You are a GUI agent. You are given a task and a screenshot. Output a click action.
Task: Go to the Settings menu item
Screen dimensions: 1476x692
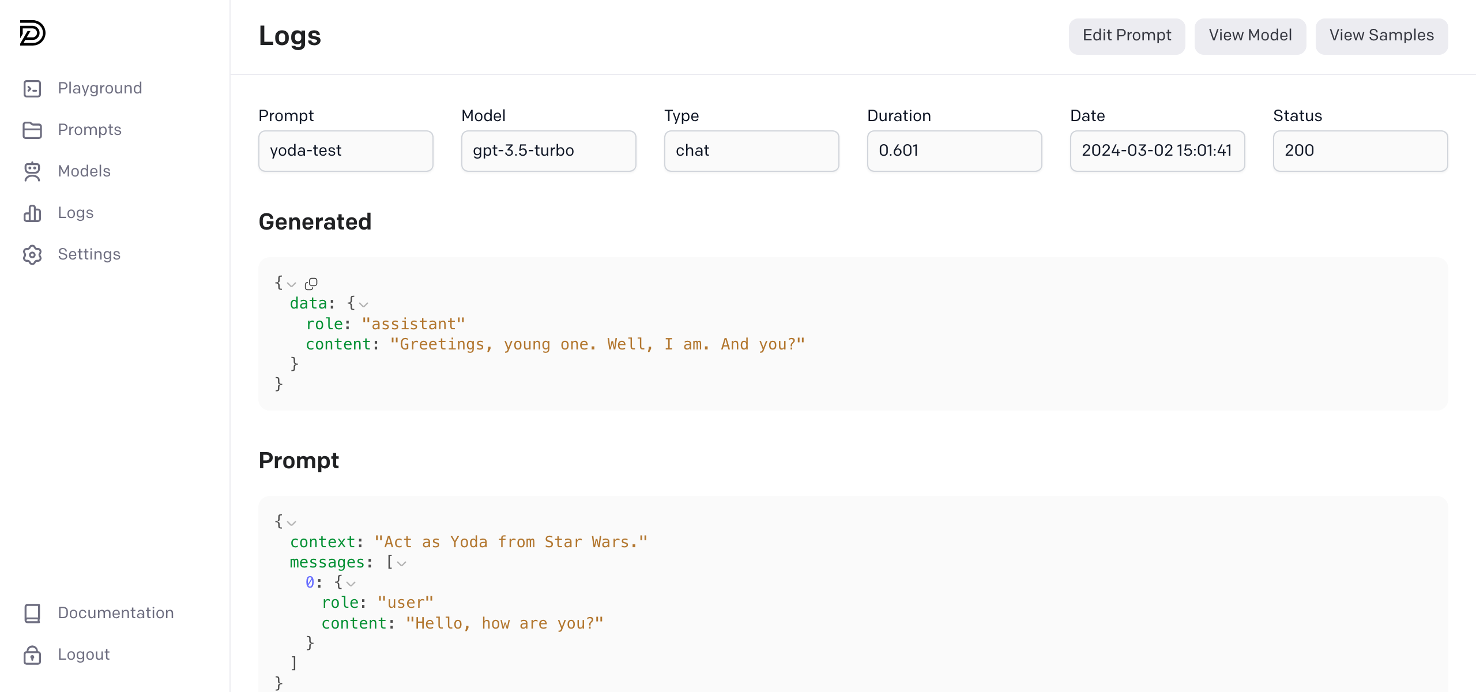(x=89, y=254)
